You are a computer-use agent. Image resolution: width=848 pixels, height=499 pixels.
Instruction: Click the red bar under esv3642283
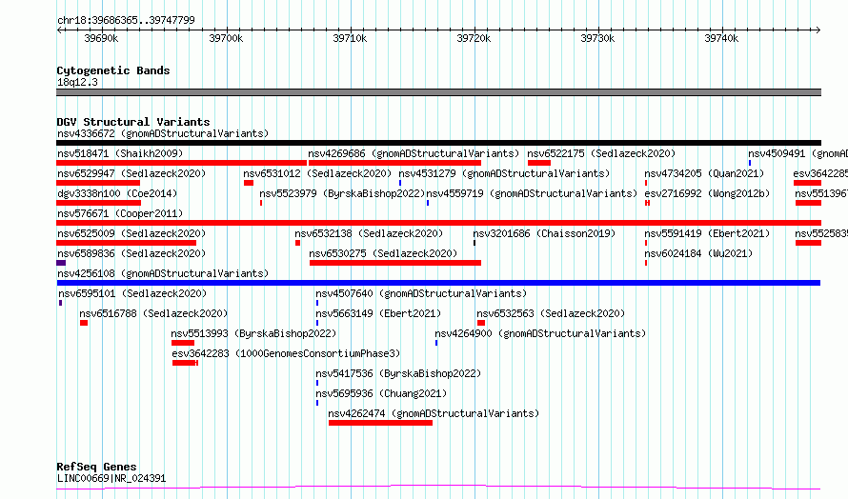[186, 363]
